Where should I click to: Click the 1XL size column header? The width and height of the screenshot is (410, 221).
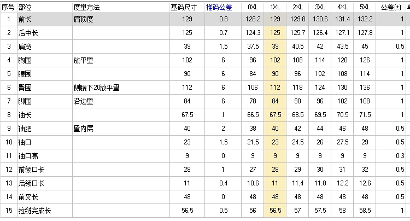[x=275, y=7]
